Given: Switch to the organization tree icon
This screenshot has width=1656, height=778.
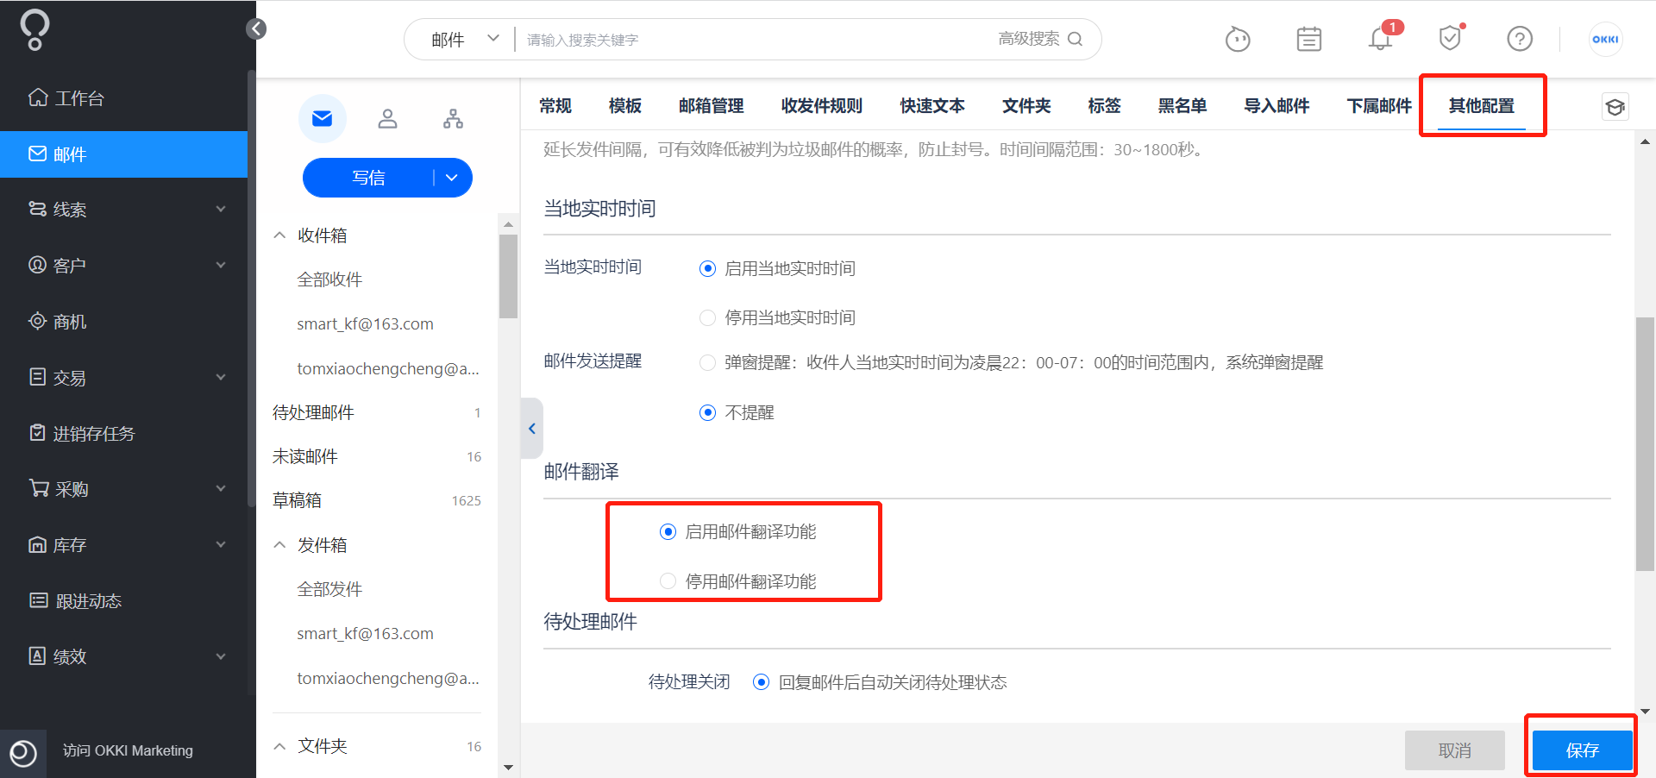Looking at the screenshot, I should tap(453, 118).
